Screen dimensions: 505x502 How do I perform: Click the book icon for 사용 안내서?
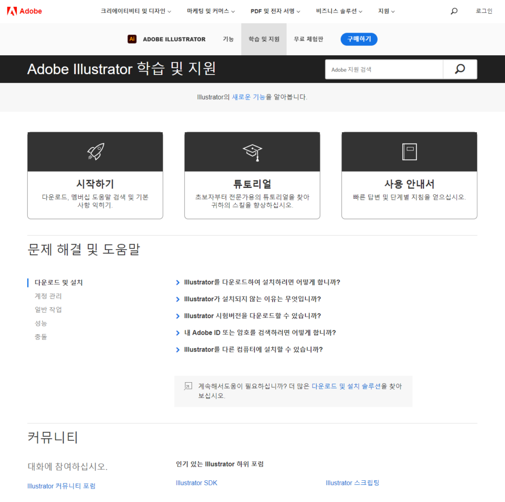(x=409, y=151)
